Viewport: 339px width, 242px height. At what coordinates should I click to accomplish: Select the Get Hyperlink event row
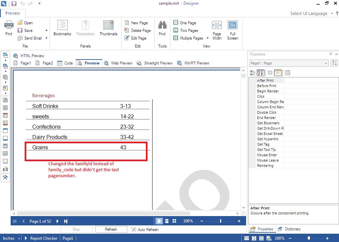294,139
